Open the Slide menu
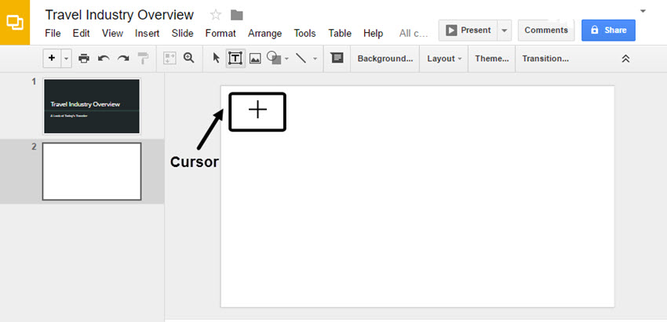667x322 pixels. click(183, 33)
